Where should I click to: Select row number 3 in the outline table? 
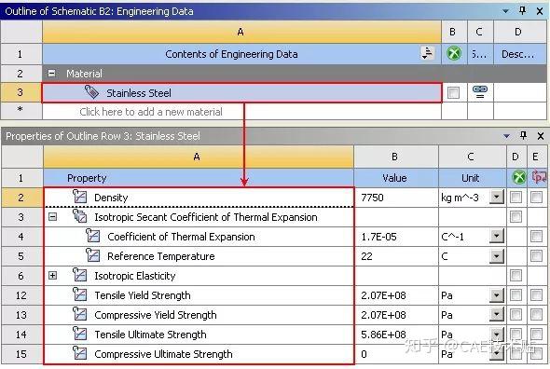click(21, 92)
